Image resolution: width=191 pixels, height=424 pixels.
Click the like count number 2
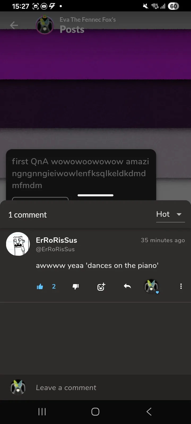(x=54, y=286)
